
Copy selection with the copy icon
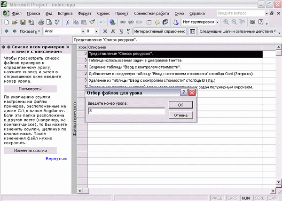tap(76, 22)
